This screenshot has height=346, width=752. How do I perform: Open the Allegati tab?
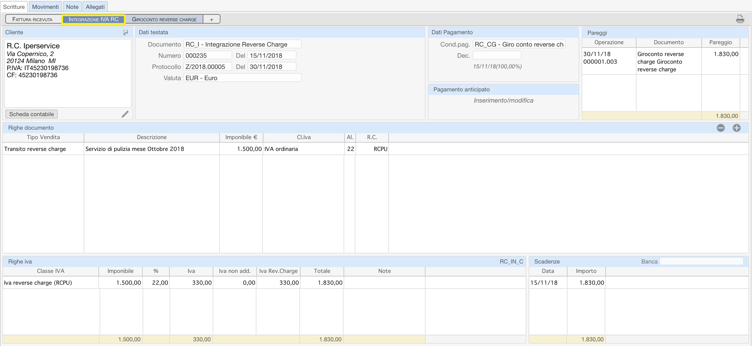(x=95, y=6)
